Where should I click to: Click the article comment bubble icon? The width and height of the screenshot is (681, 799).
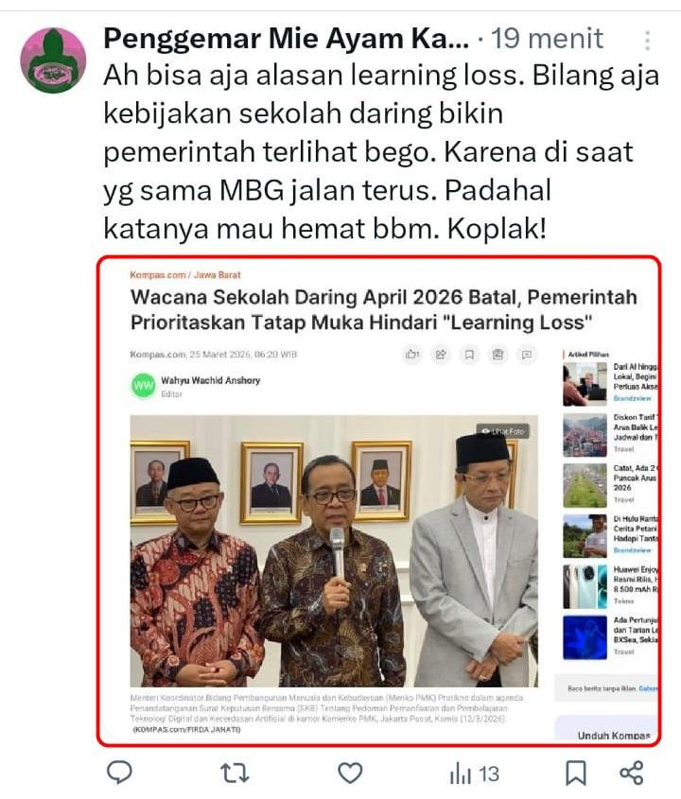526,355
